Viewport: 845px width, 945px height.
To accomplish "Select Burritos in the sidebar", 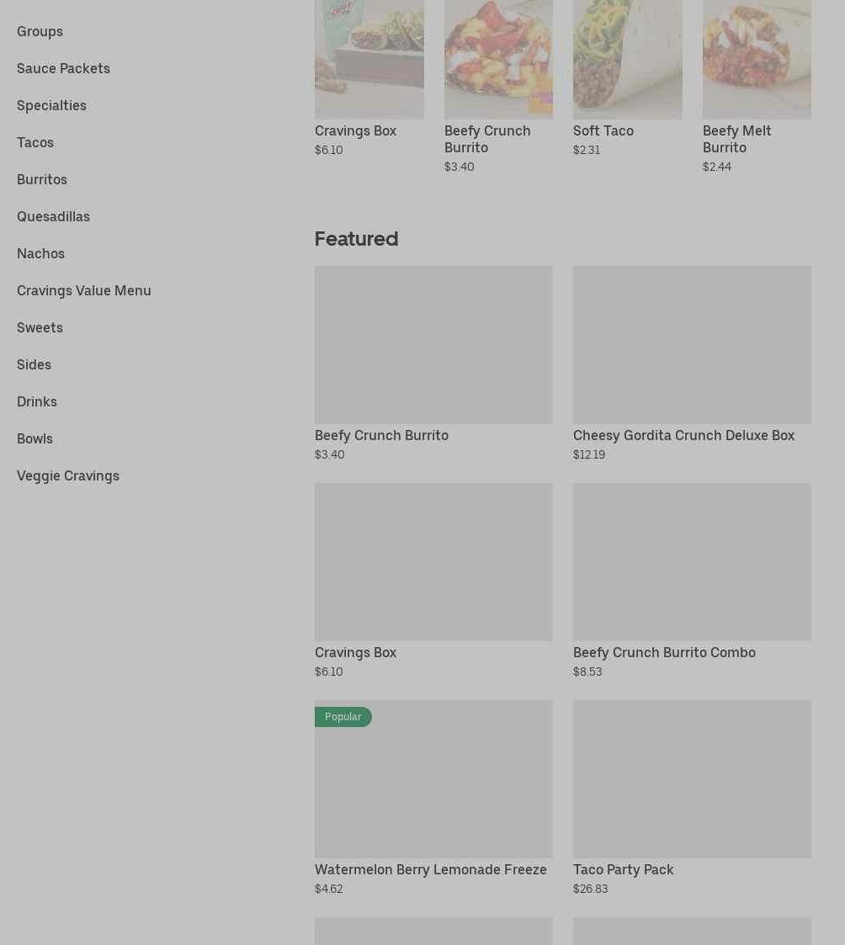I will click(x=42, y=179).
